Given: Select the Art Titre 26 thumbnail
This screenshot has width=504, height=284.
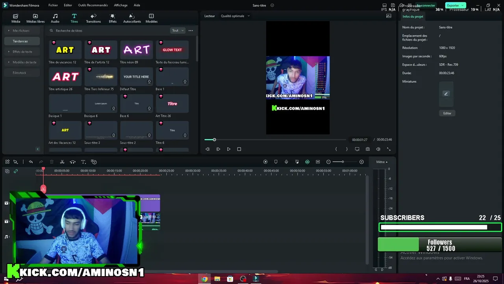Looking at the screenshot, I should coord(172,103).
